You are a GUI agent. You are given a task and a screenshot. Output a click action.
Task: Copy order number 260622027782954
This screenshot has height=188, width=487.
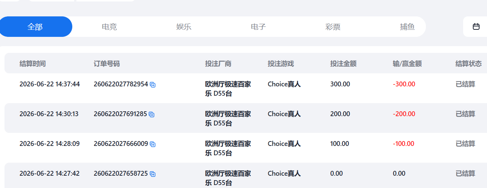(152, 85)
